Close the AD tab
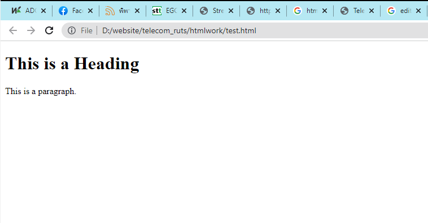This screenshot has width=428, height=223. pos(43,11)
